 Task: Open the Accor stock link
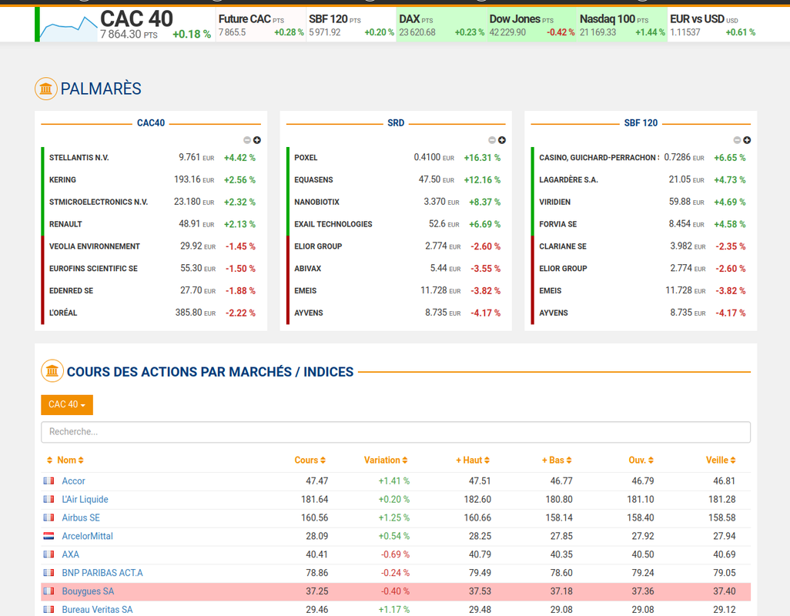point(74,481)
